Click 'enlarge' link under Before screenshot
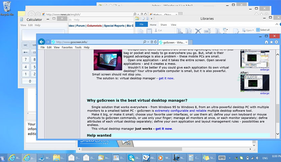 pyautogui.click(x=265, y=70)
